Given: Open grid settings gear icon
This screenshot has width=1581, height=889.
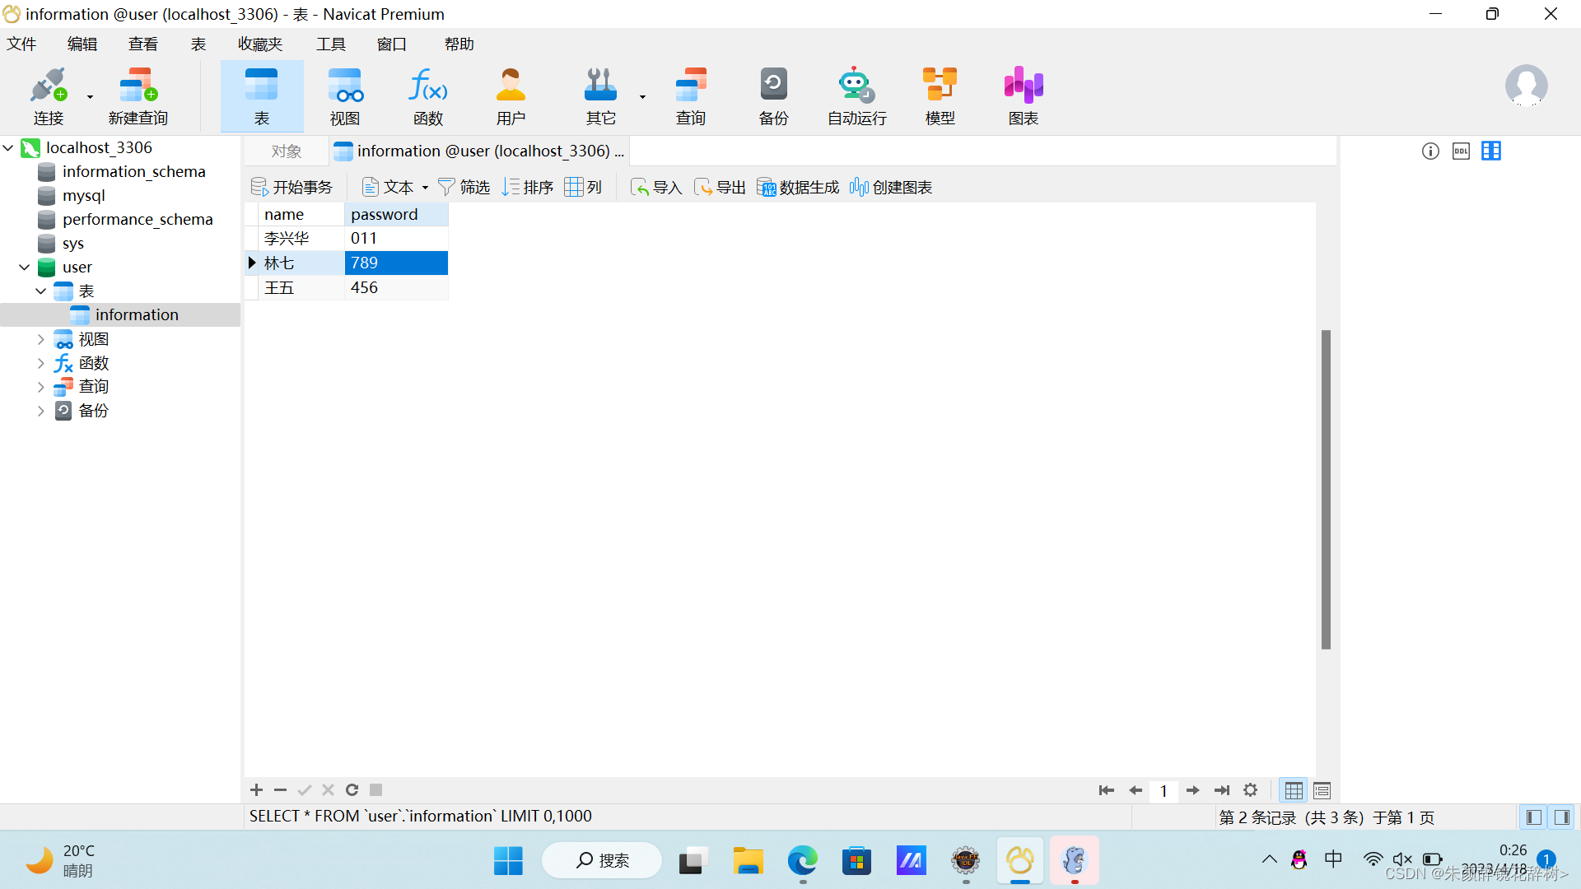Looking at the screenshot, I should pos(1250,790).
